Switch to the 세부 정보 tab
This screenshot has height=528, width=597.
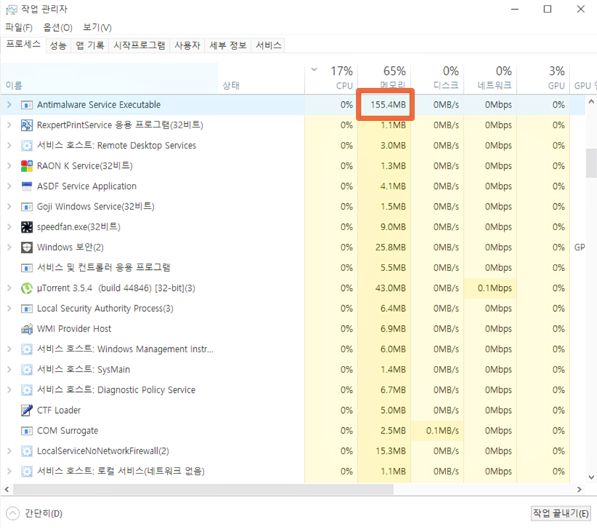pyautogui.click(x=228, y=46)
